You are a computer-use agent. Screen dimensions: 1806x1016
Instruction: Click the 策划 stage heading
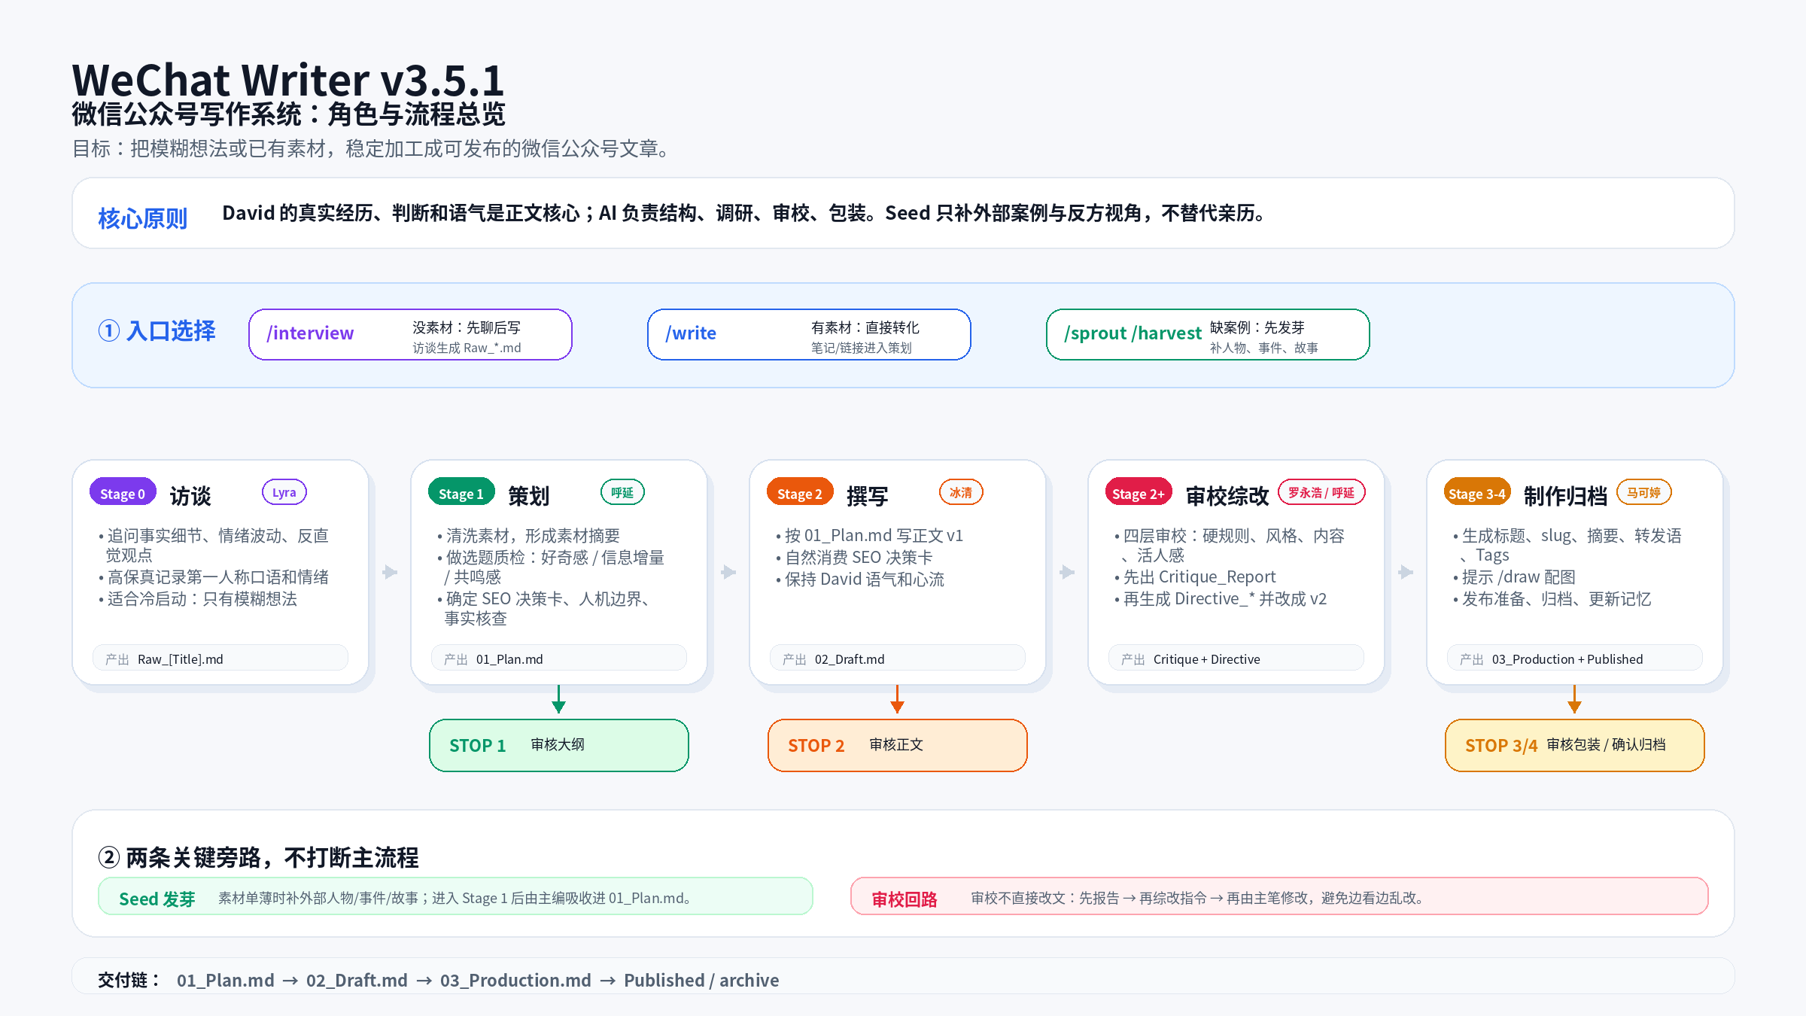coord(529,495)
